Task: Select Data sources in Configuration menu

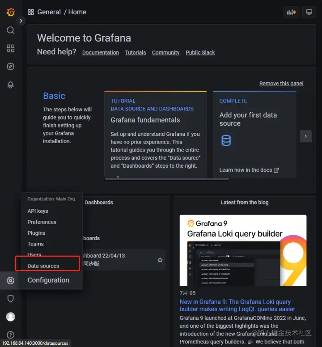Action: coord(43,266)
